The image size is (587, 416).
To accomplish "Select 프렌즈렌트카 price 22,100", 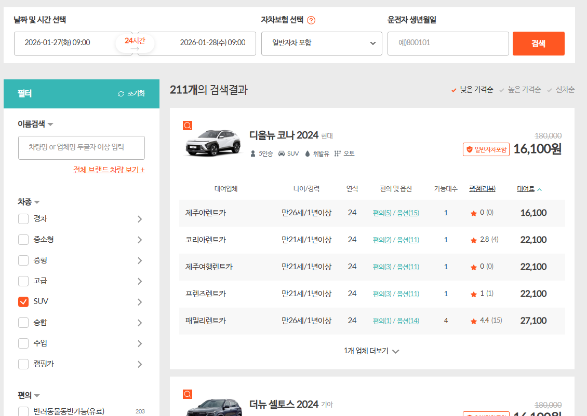I will 533,294.
